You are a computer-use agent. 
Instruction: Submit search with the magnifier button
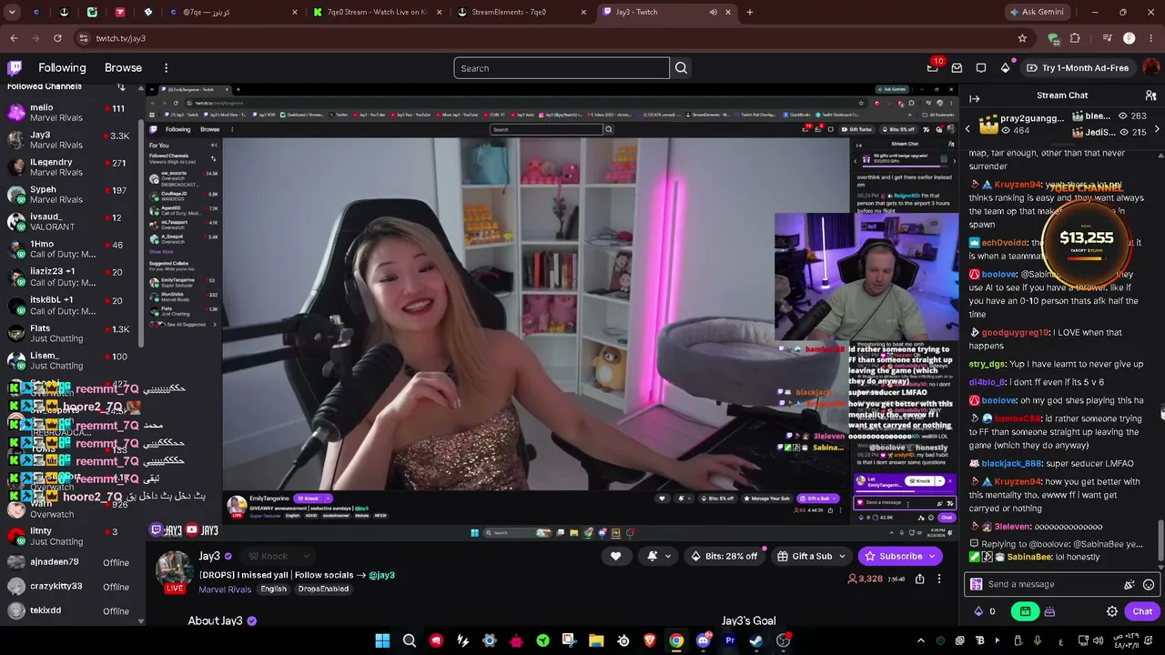click(681, 68)
